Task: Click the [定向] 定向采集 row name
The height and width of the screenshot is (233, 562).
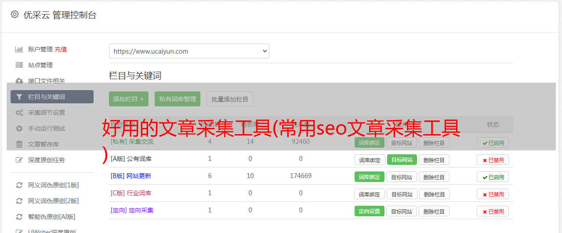Action: click(x=132, y=210)
